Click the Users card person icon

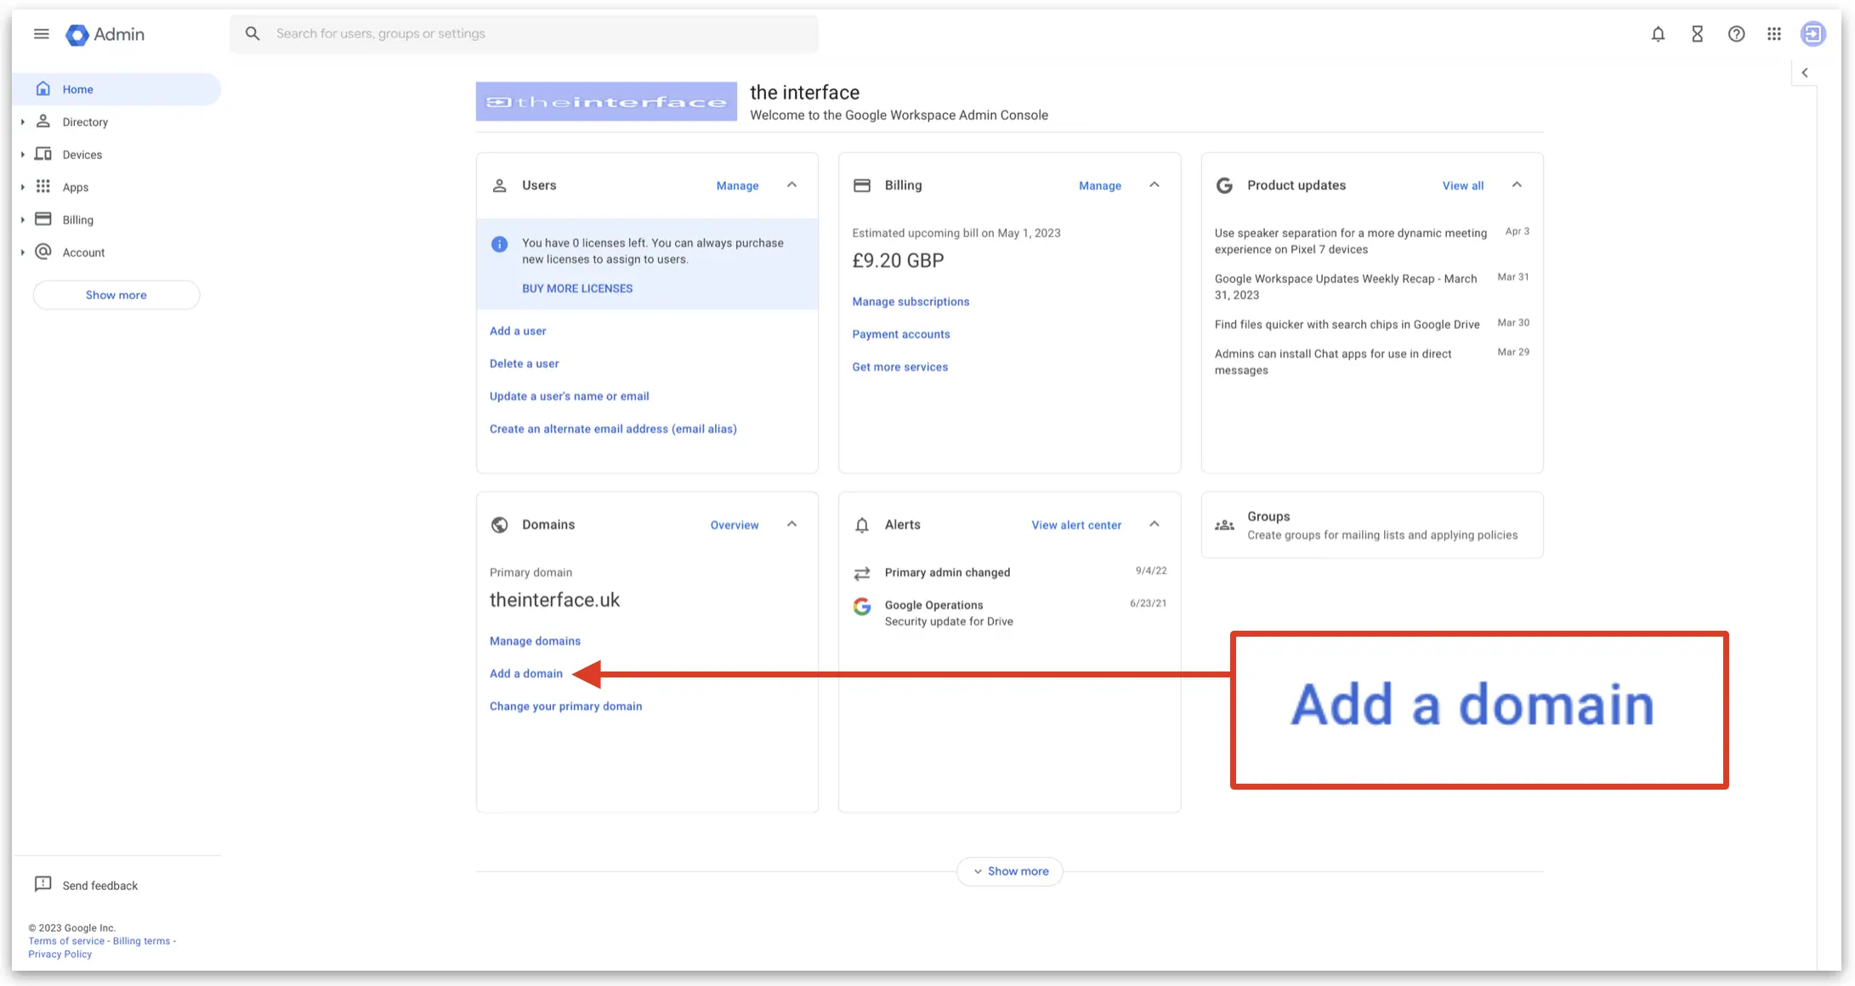click(x=500, y=185)
